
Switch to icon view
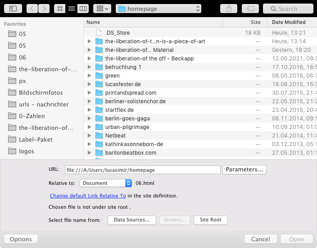pos(59,9)
